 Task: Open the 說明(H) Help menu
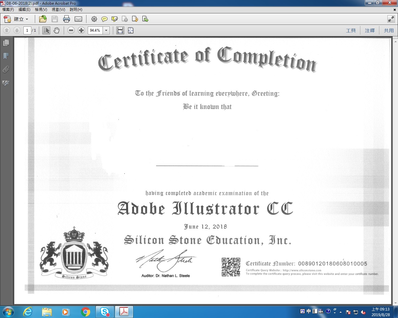76,10
